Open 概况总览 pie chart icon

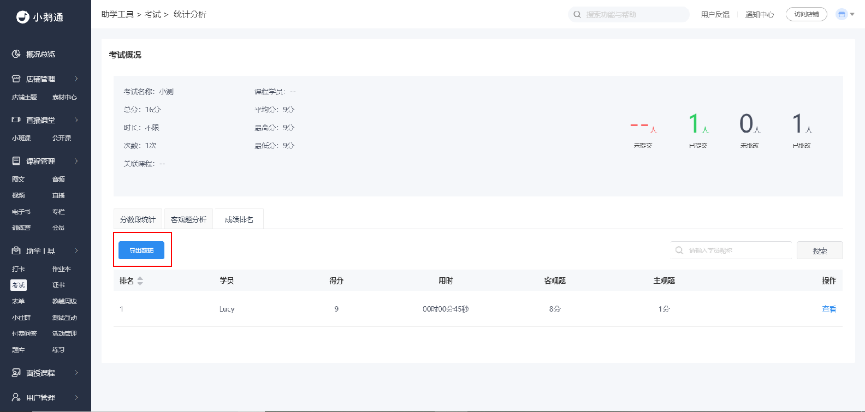click(x=16, y=54)
